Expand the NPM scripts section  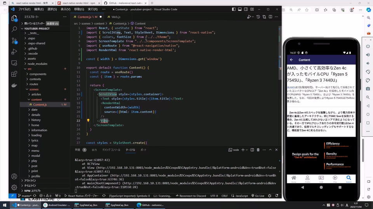pos(32,191)
